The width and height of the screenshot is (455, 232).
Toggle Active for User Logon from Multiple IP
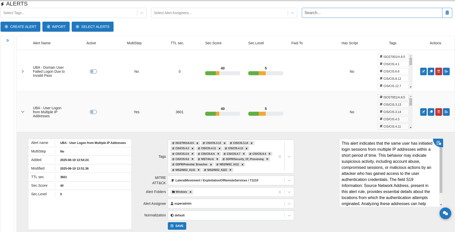coord(93,112)
